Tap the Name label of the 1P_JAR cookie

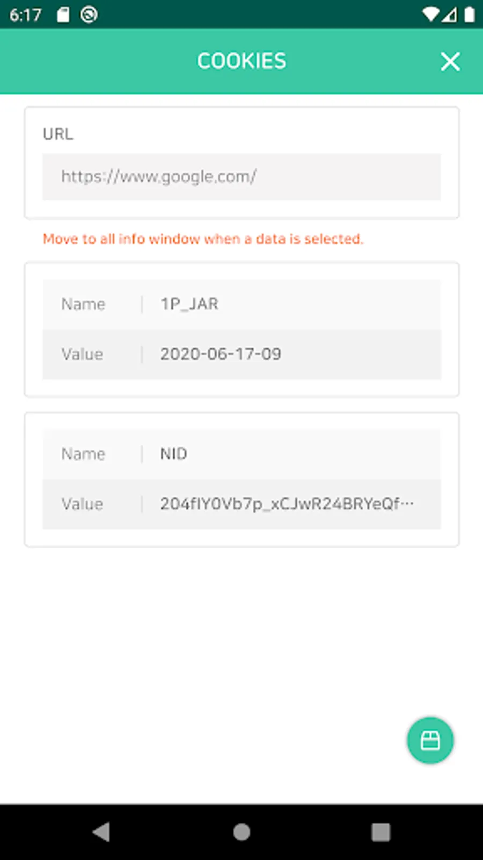tap(83, 304)
